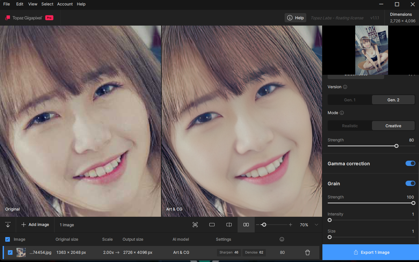Toggle Gamma correction switch off
Viewport: 419px width, 262px height.
(410, 163)
